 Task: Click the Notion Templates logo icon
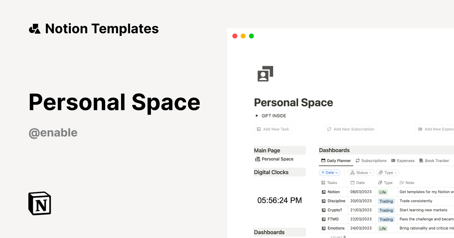(34, 28)
